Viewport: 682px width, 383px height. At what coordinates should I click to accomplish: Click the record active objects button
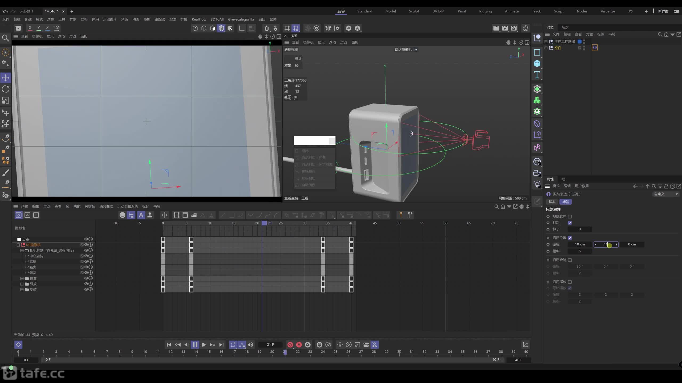pos(290,345)
